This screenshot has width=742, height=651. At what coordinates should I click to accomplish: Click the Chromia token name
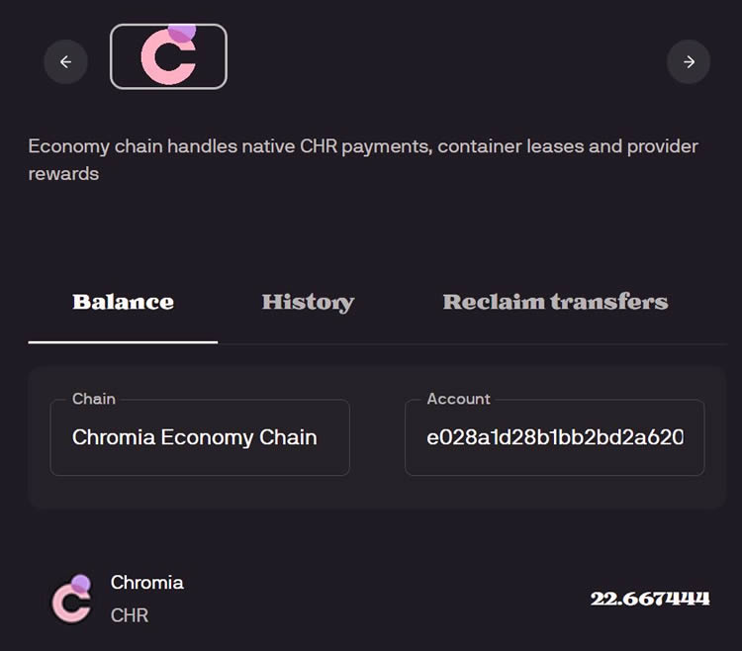(x=147, y=582)
